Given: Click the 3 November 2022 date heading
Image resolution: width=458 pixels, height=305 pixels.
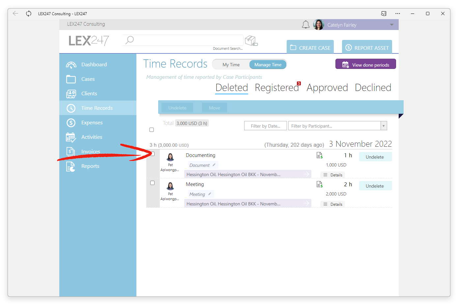Looking at the screenshot, I should click(360, 144).
